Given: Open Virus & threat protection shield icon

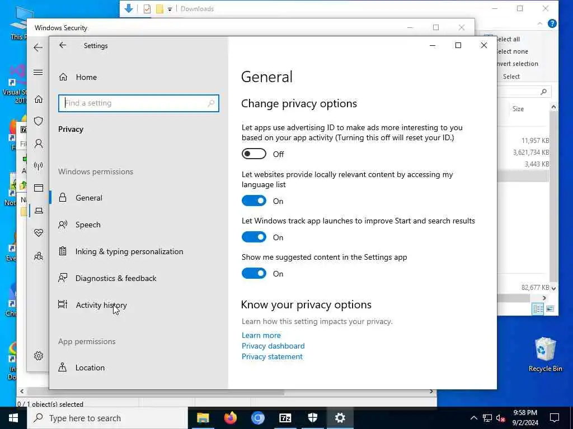Looking at the screenshot, I should tap(39, 121).
